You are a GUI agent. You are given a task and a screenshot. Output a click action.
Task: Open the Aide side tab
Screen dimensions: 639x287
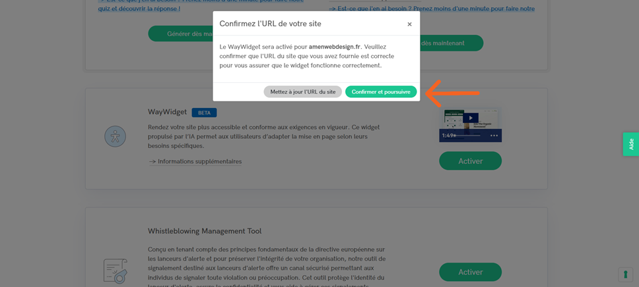click(631, 144)
